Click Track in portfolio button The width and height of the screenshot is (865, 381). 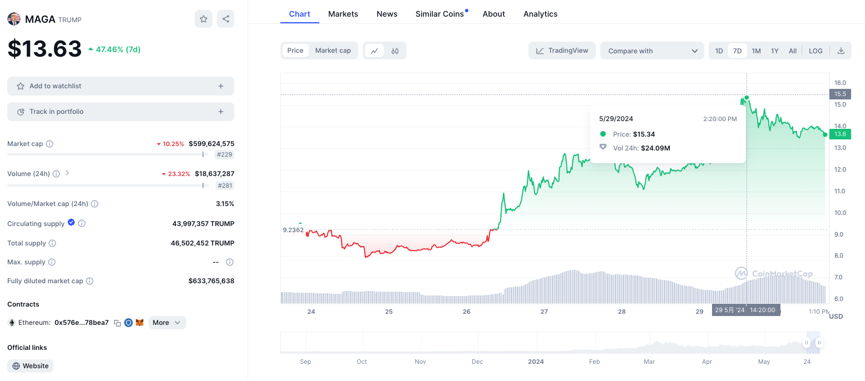(121, 112)
